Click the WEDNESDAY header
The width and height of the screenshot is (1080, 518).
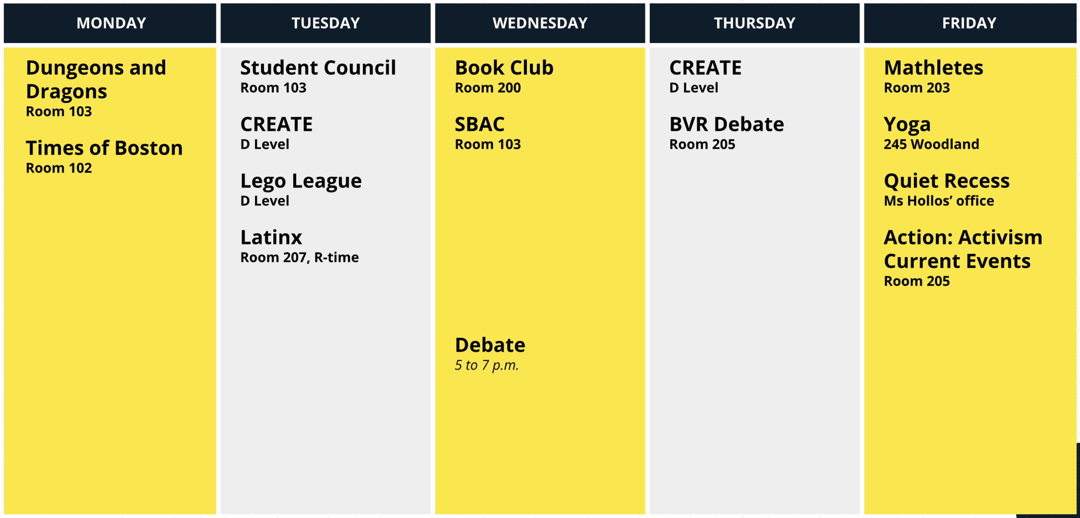point(540,23)
